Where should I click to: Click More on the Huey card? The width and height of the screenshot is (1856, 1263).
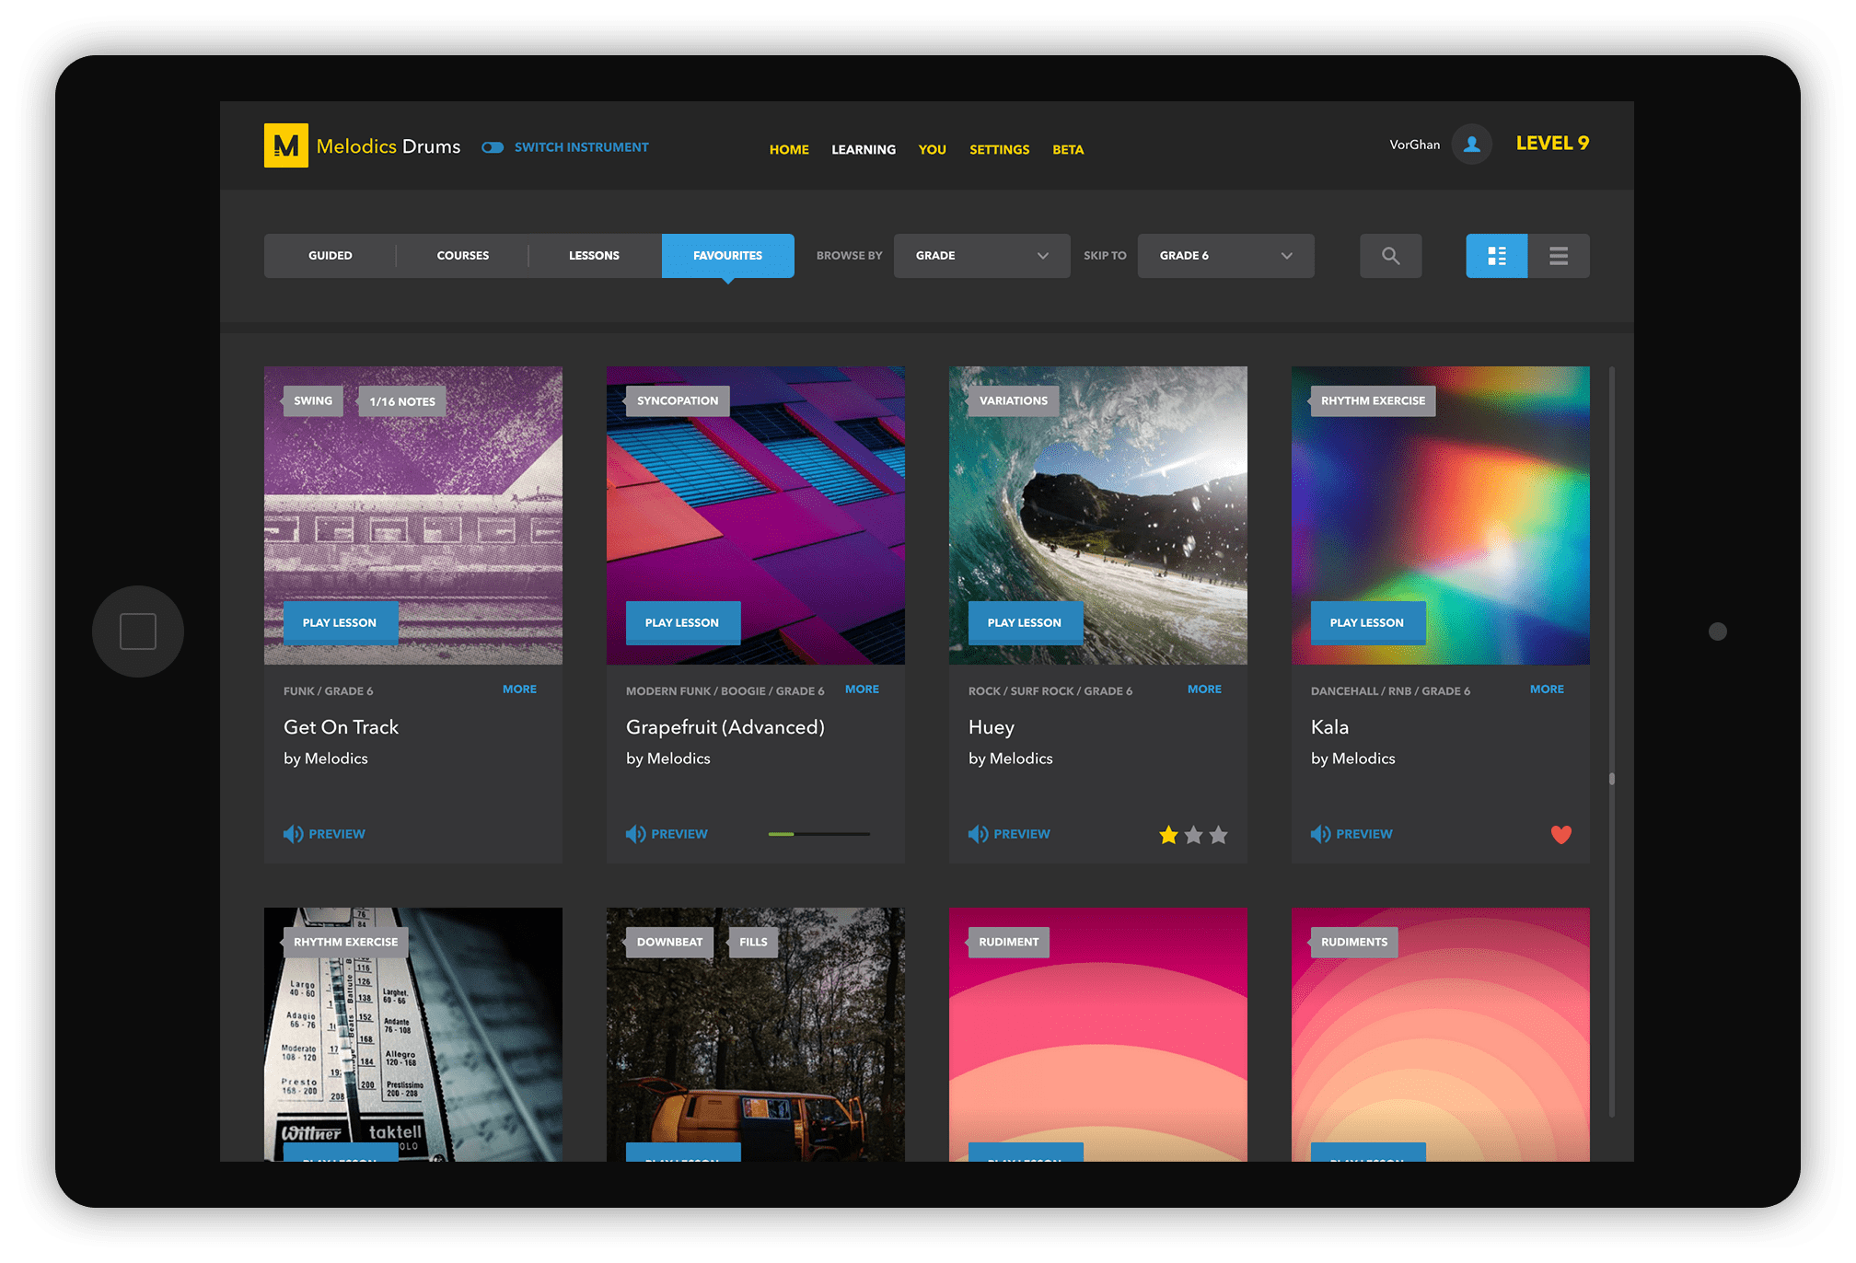coord(1204,689)
